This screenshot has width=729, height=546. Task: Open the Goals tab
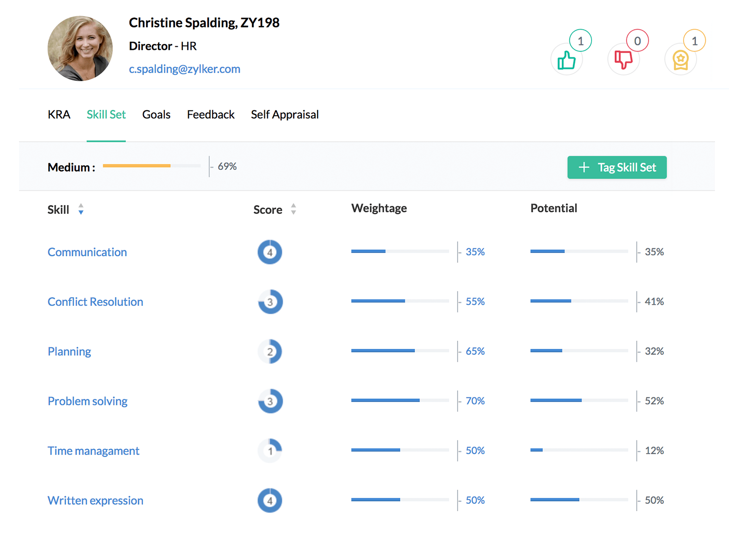(156, 114)
